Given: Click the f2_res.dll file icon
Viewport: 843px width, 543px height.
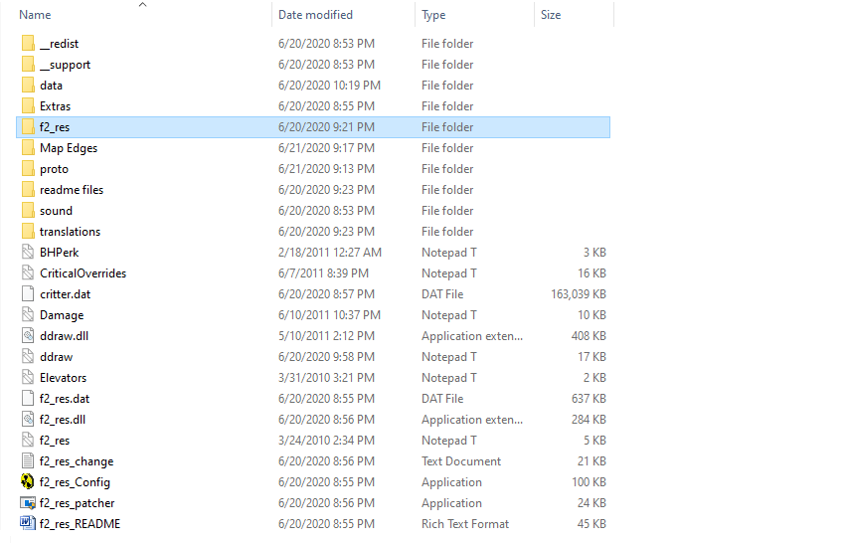Looking at the screenshot, I should pos(28,420).
